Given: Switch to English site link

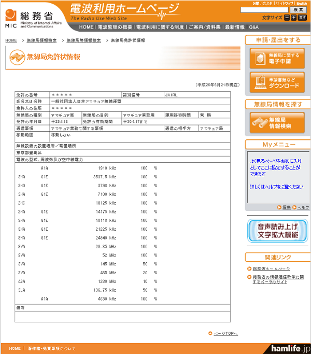Looking at the screenshot, I should [x=302, y=3].
